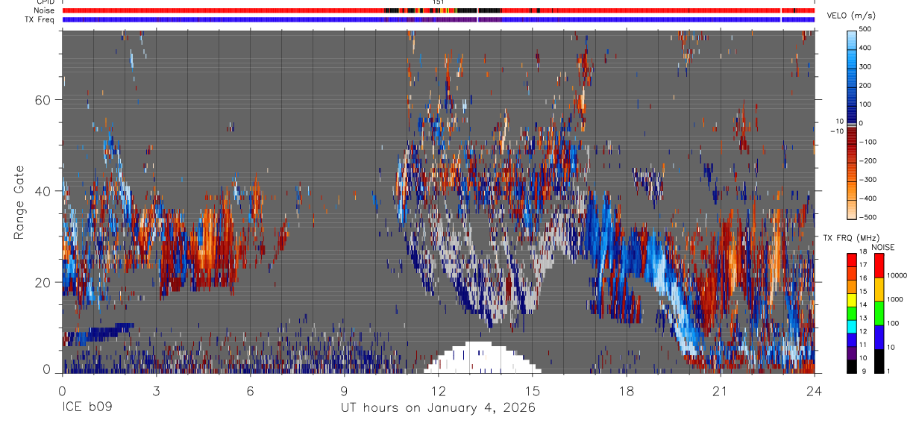916x423 pixels.
Task: Click the 6 hour mark on UT axis
Action: (x=250, y=390)
